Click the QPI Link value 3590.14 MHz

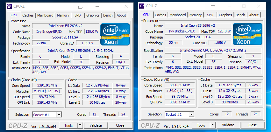pyautogui.click(x=179, y=102)
